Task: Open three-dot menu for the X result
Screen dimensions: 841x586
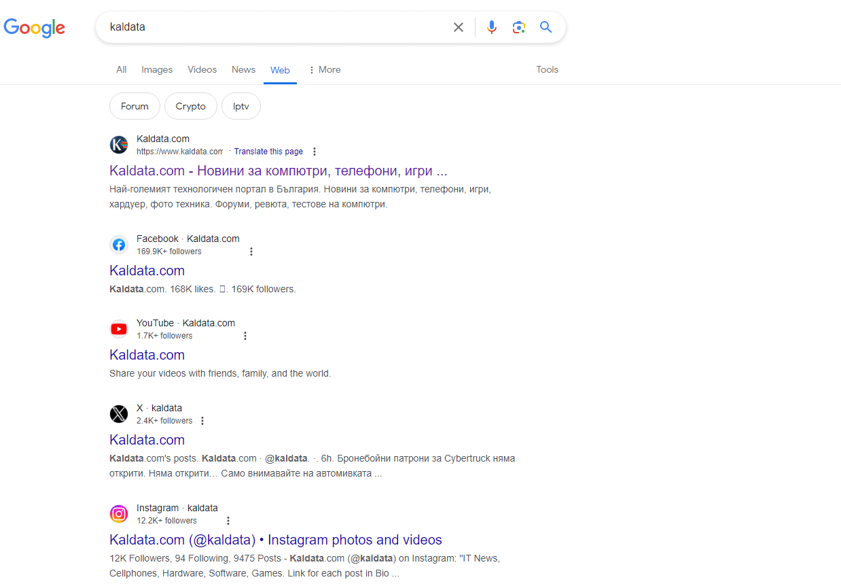Action: coord(202,421)
